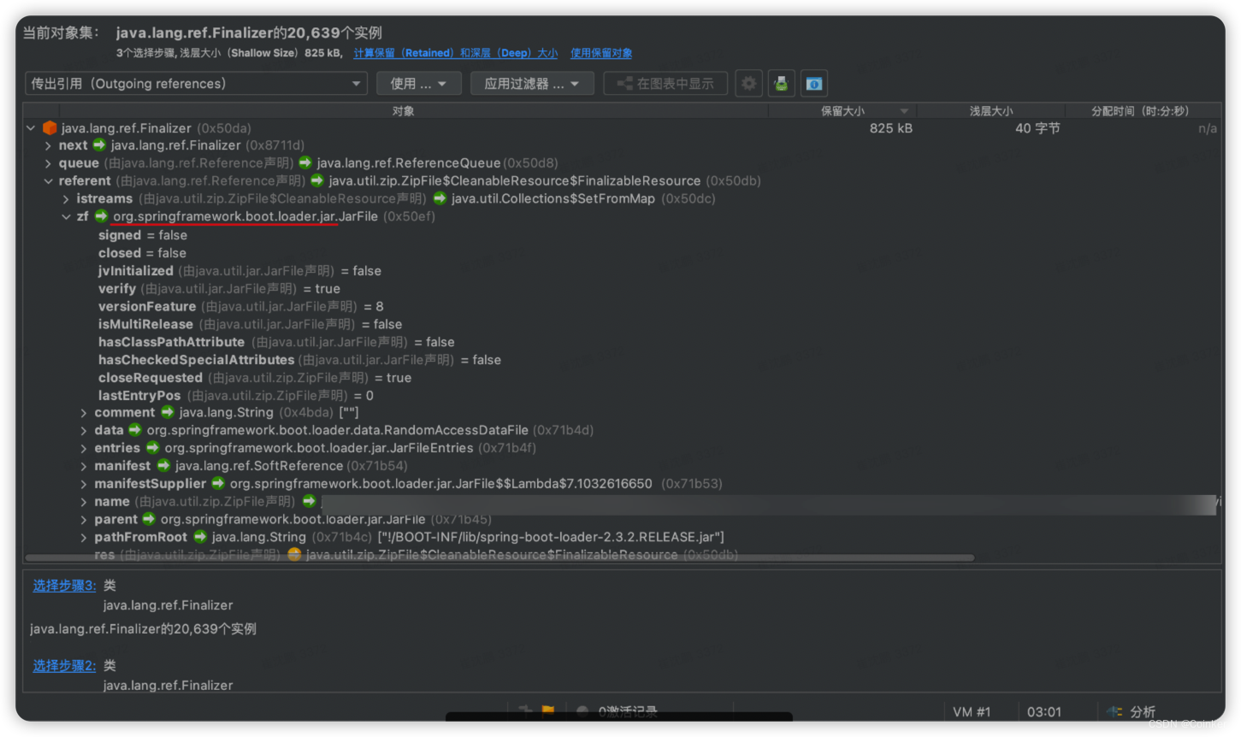Expand the istreams SetFromMap node

[66, 198]
